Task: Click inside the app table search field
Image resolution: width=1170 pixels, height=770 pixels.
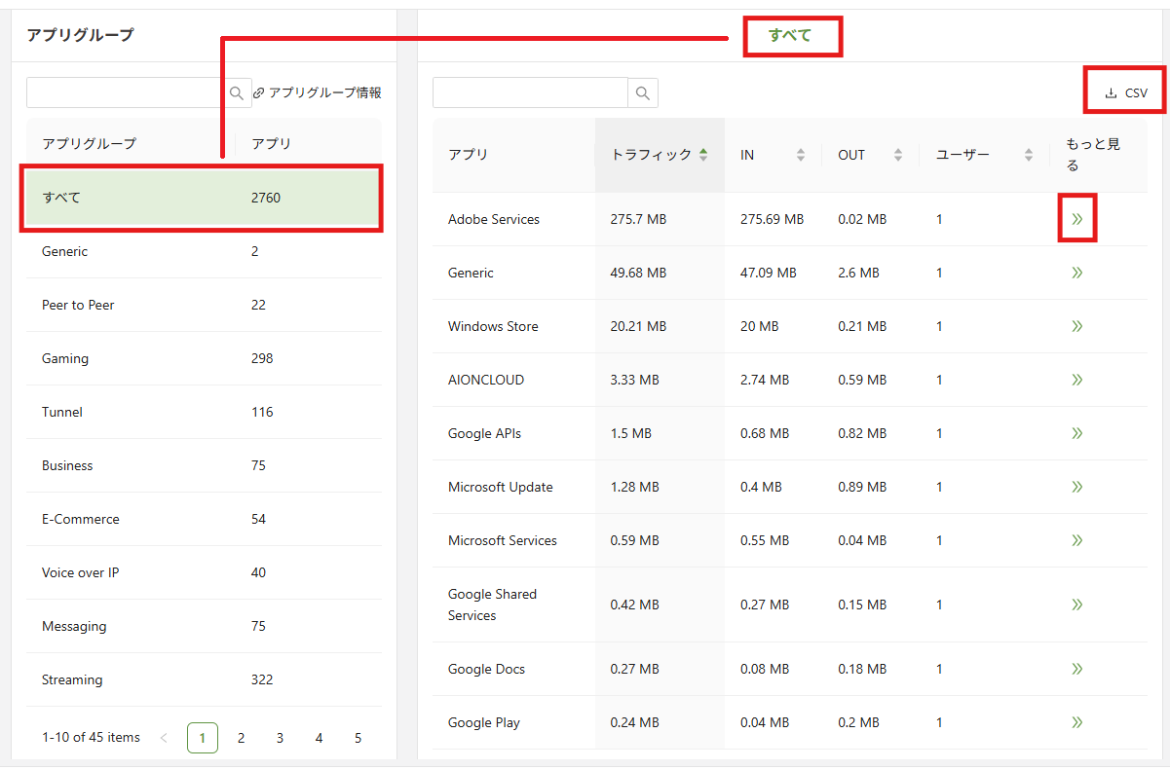Action: pos(531,92)
